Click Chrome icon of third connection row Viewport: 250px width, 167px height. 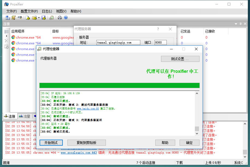pyautogui.click(x=13, y=49)
